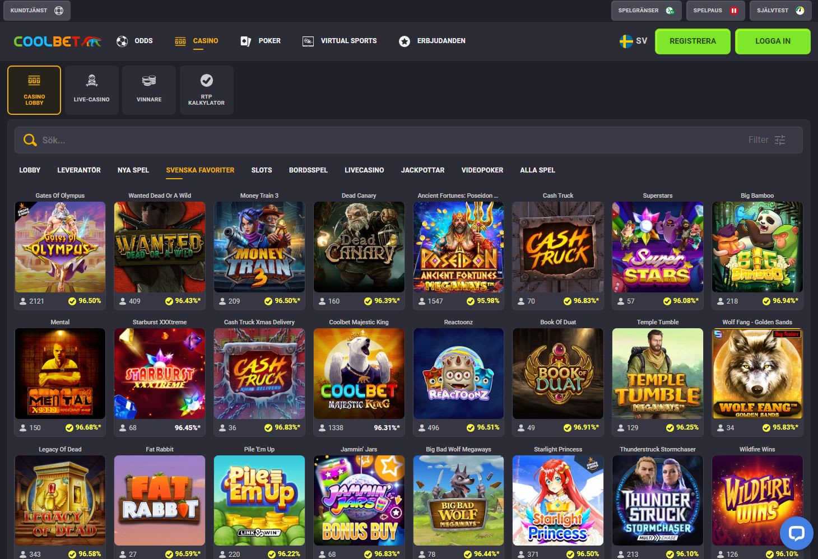The image size is (818, 559).
Task: Open the Gates Of Olympus game thumbnail
Action: pos(60,247)
